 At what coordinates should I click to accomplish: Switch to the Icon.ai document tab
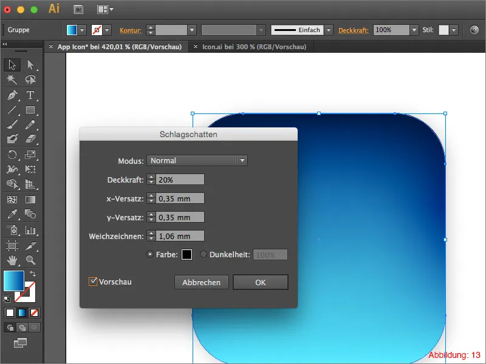[254, 47]
